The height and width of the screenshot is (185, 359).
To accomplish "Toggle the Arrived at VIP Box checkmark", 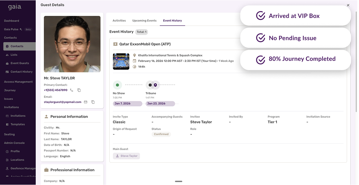I will click(x=260, y=15).
